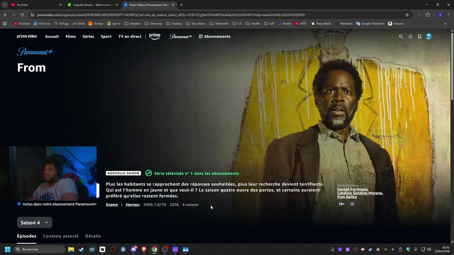The height and width of the screenshot is (255, 454).
Task: Open Google Traduction bookmark
Action: coord(370,24)
